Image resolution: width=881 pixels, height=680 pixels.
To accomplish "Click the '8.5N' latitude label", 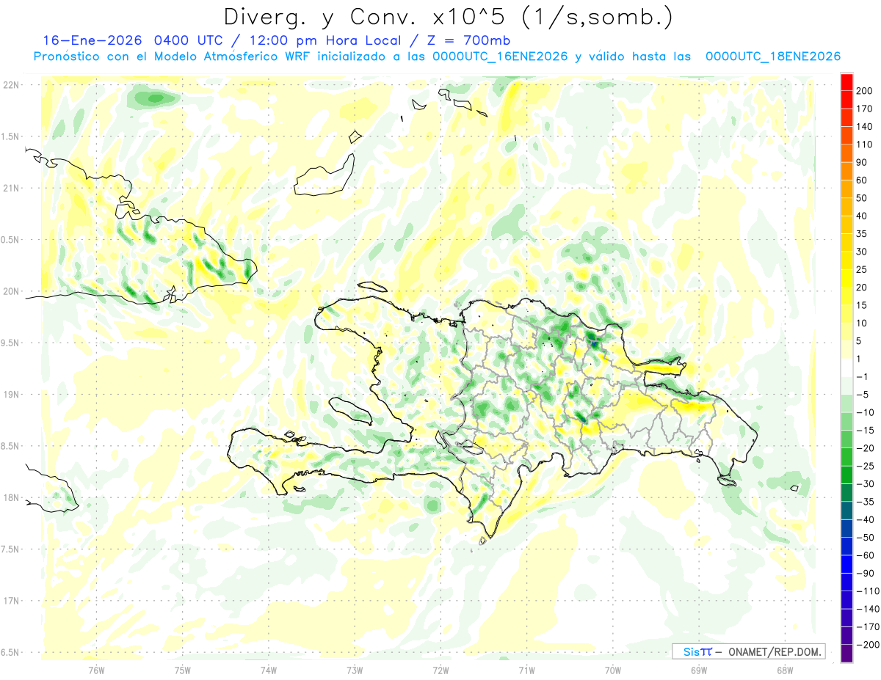I will pos(10,446).
